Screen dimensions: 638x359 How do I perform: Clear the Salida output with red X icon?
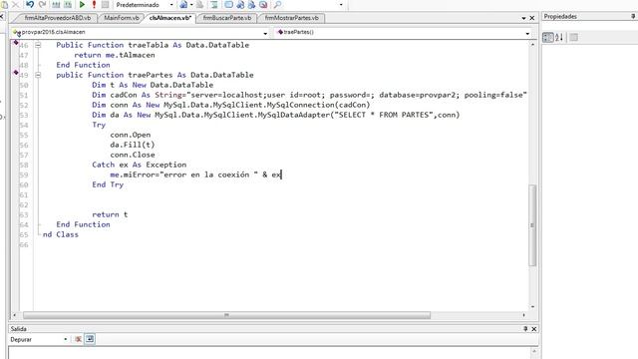78,339
